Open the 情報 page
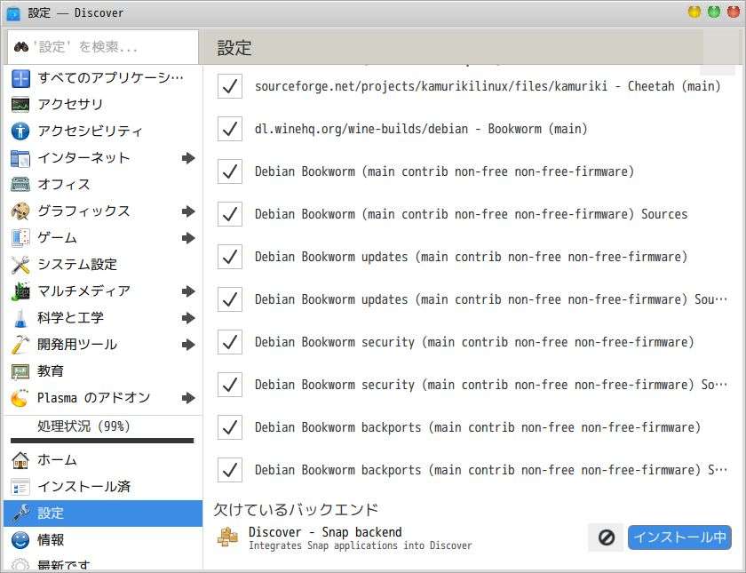Viewport: 746px width, 573px height. [x=103, y=540]
